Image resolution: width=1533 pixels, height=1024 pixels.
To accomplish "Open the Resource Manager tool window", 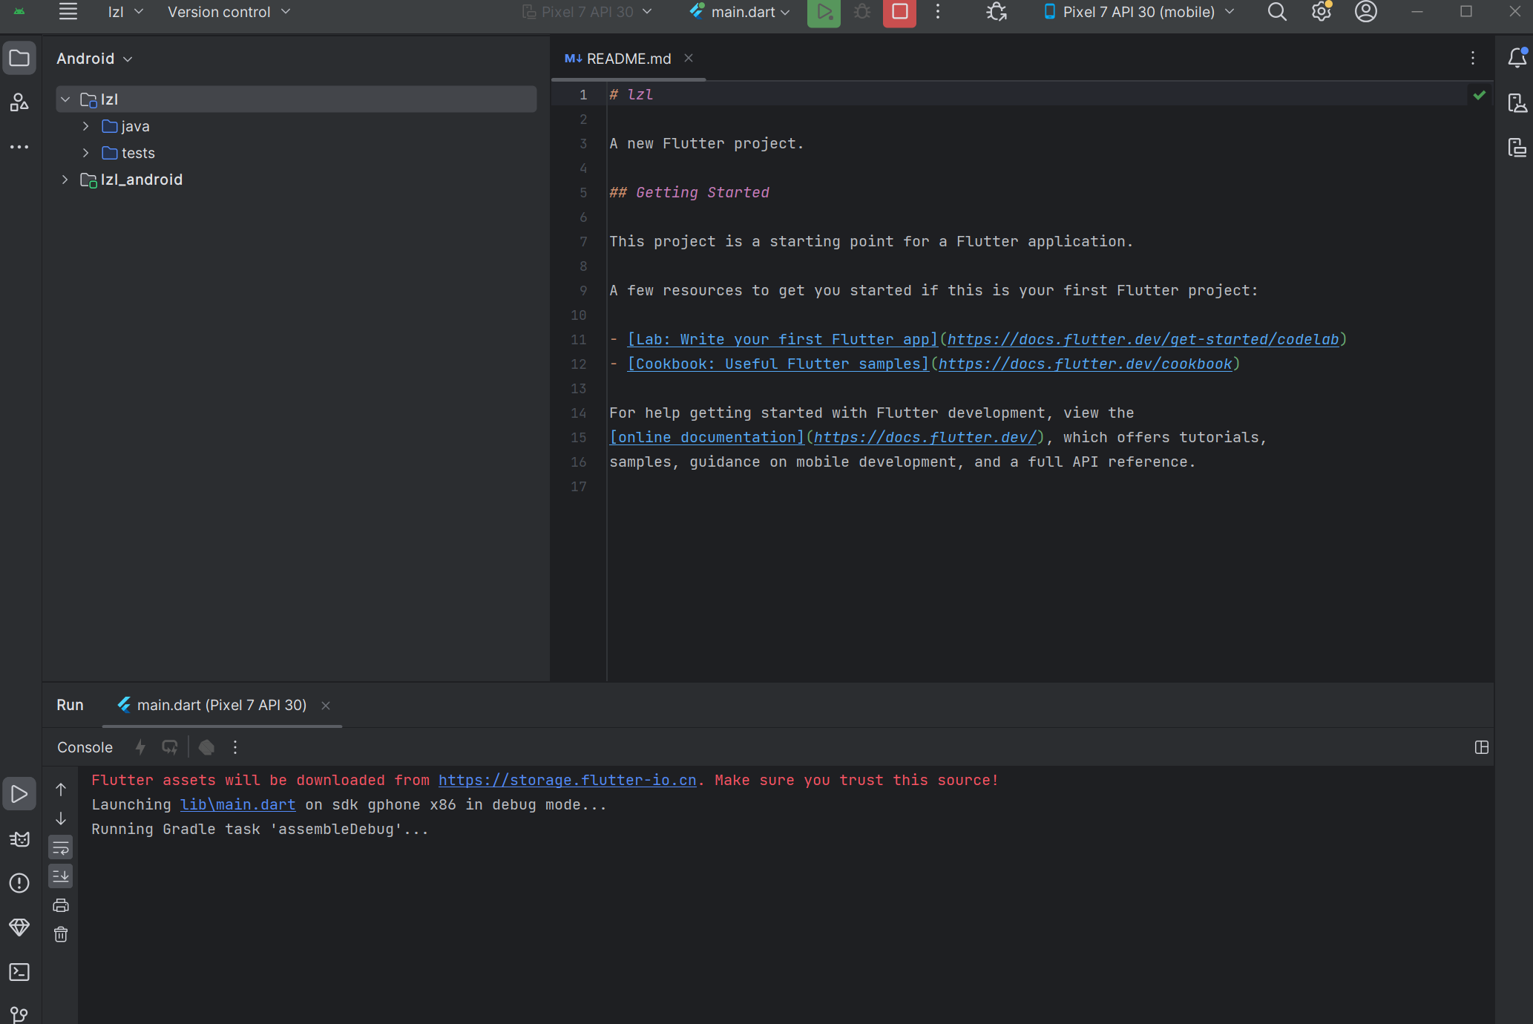I will click(19, 102).
